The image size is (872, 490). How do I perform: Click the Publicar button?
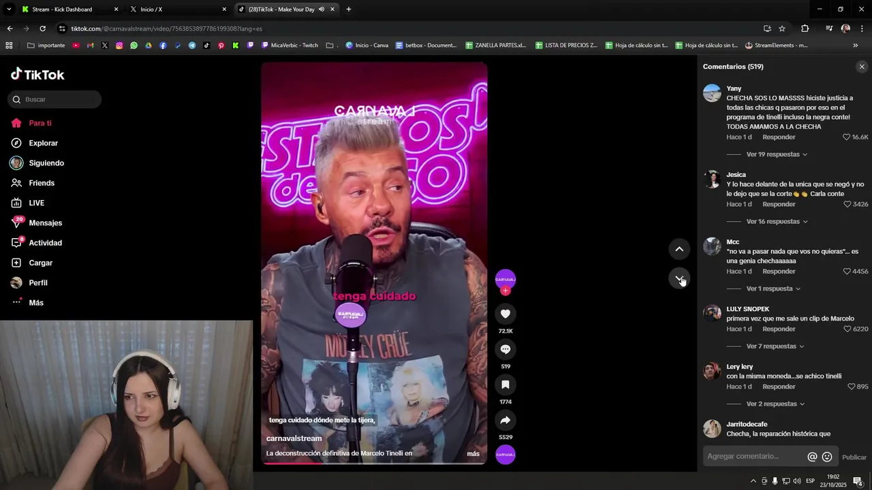(x=854, y=457)
